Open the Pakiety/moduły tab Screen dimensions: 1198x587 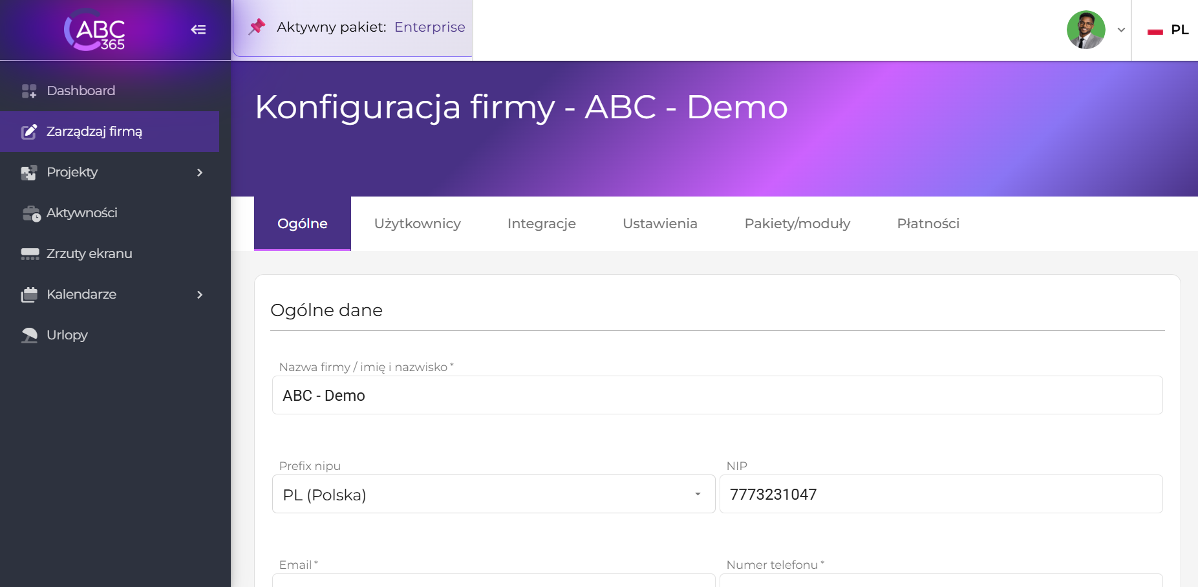[797, 224]
